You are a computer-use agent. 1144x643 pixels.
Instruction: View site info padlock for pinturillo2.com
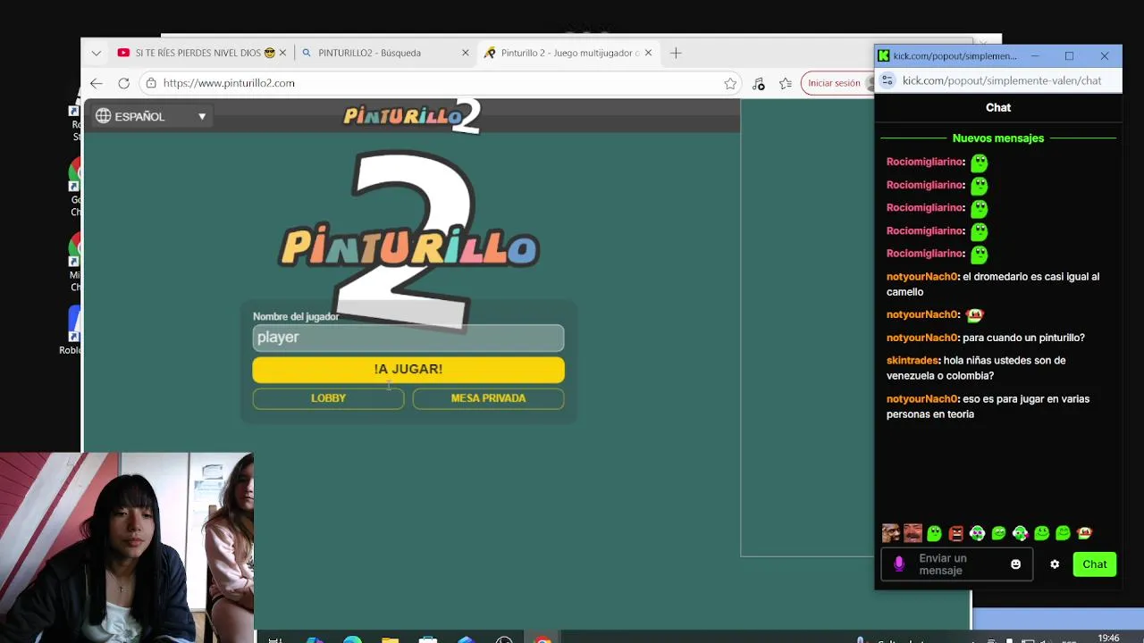[151, 83]
